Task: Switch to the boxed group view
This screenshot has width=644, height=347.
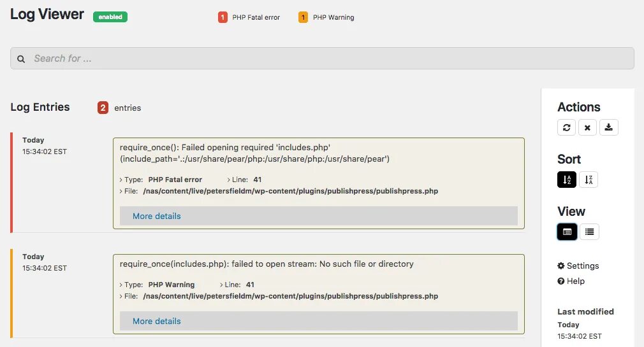Action: coord(567,232)
